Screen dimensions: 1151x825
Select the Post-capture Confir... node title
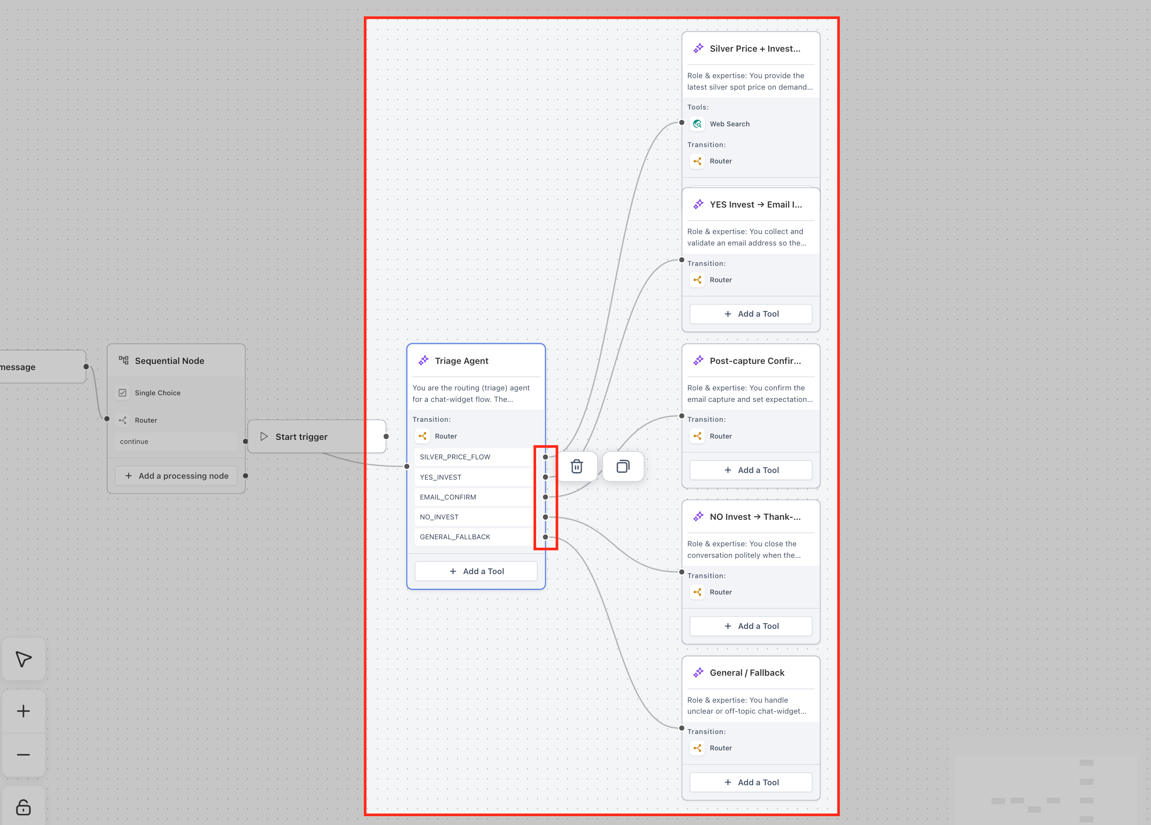coord(755,360)
